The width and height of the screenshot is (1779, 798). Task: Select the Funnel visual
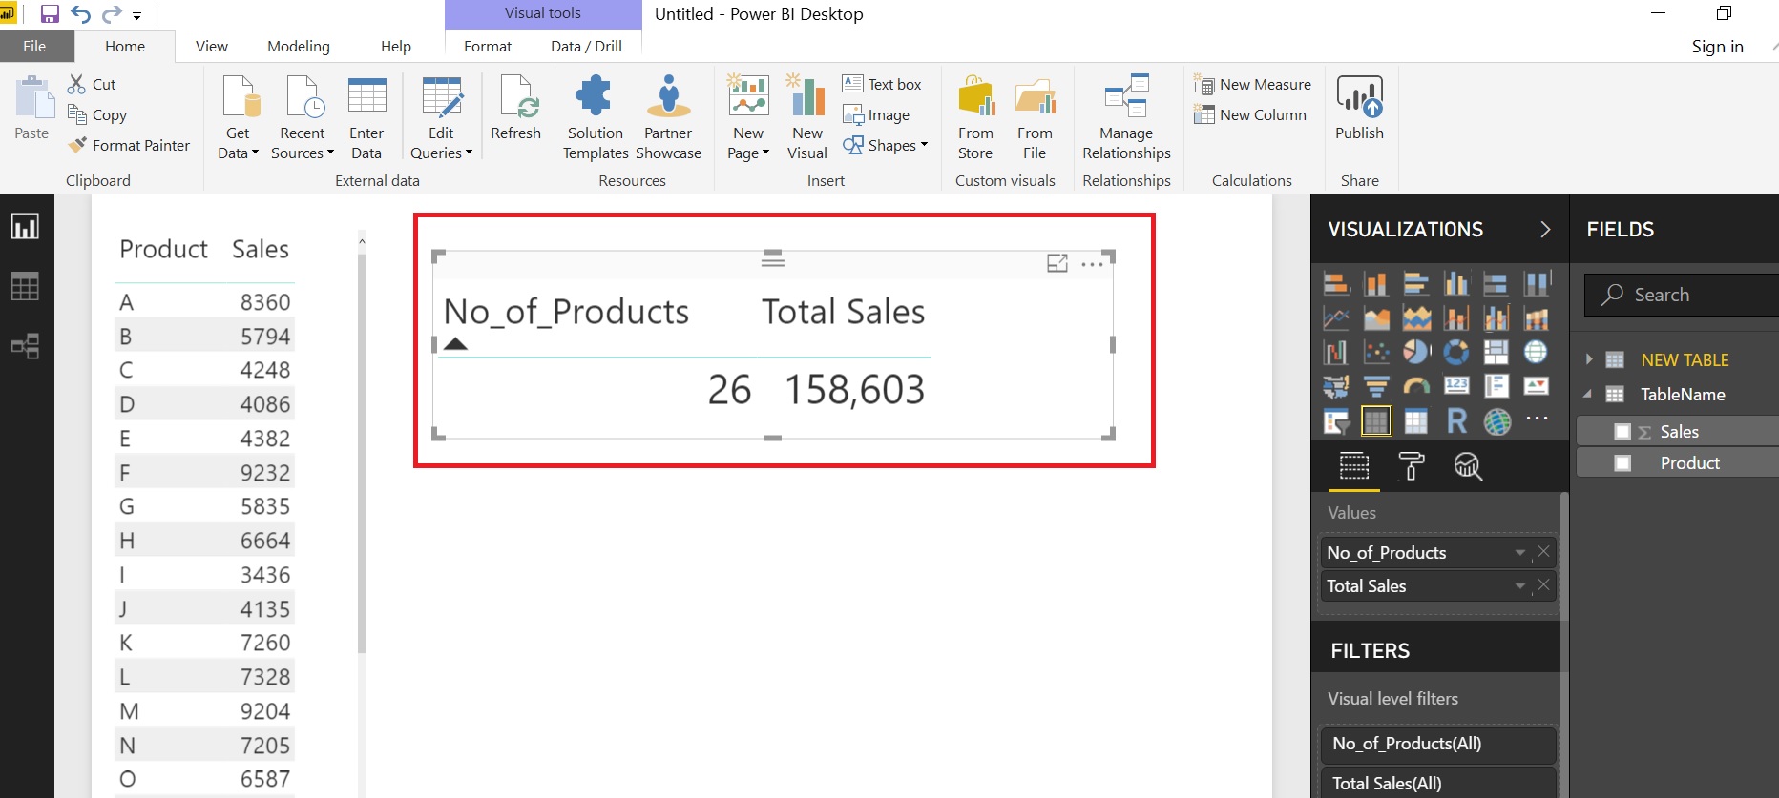1376,386
